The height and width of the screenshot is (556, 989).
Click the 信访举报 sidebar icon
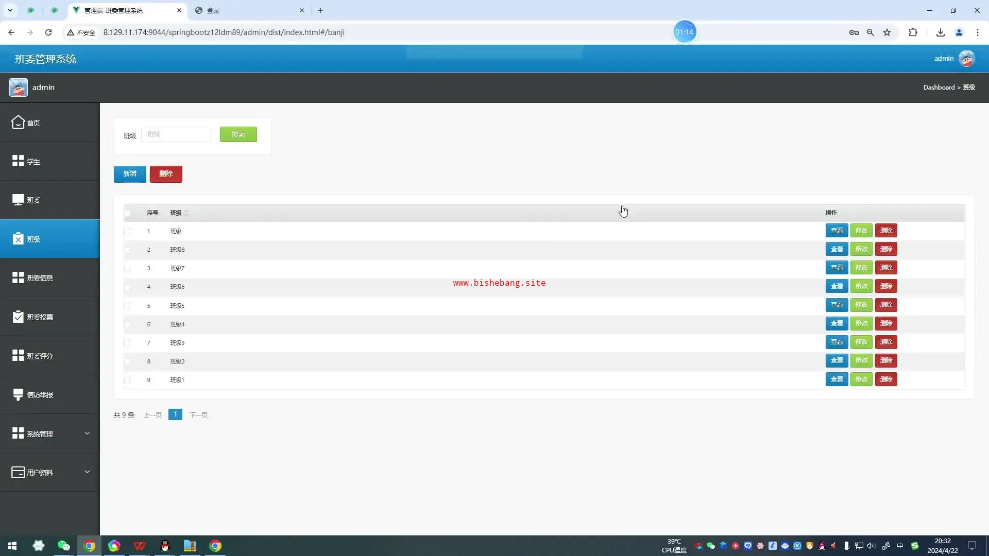(x=18, y=395)
